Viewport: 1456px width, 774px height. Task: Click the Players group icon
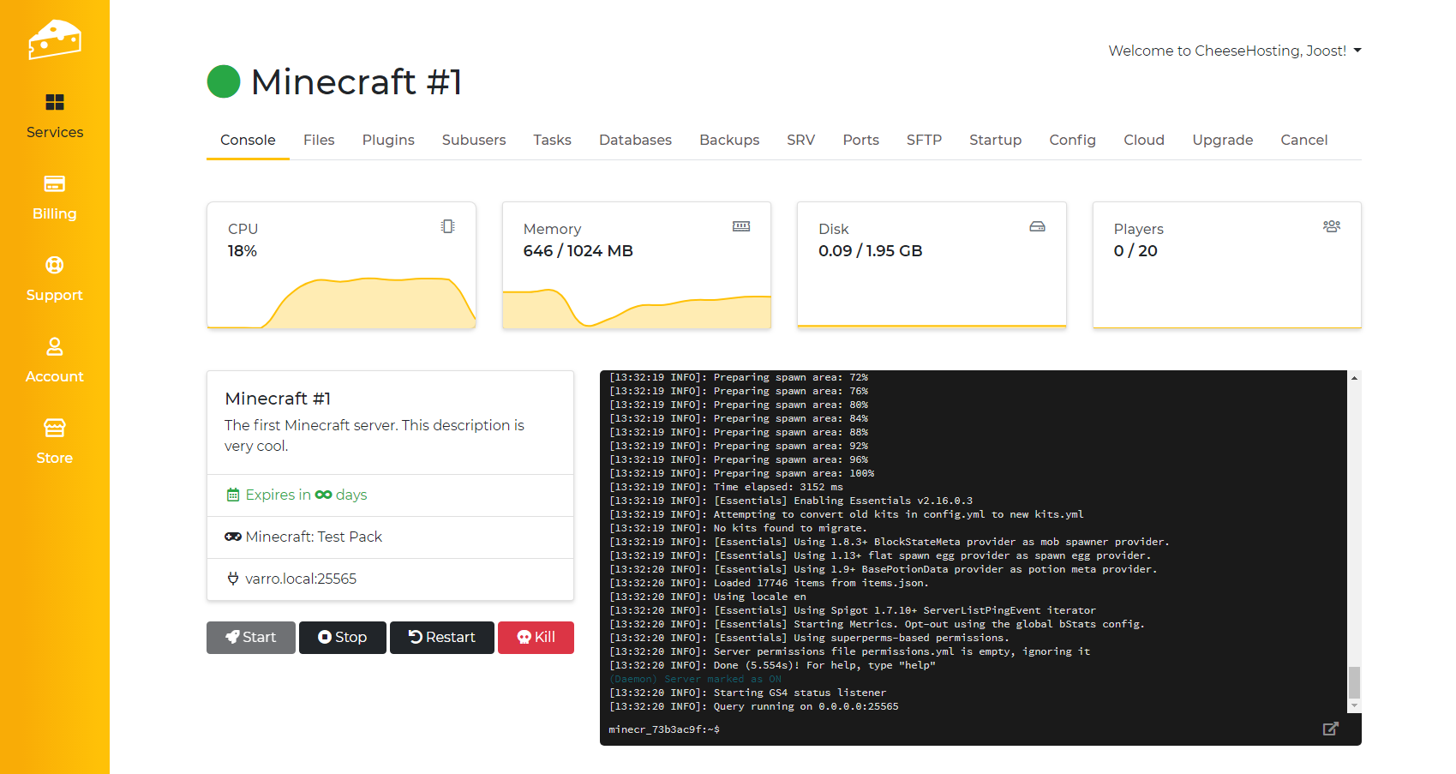coord(1331,226)
